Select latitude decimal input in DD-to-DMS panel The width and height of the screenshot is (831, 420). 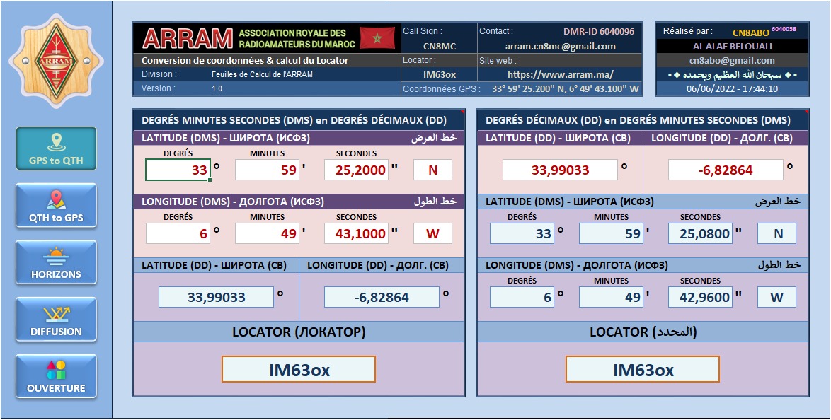tap(560, 170)
